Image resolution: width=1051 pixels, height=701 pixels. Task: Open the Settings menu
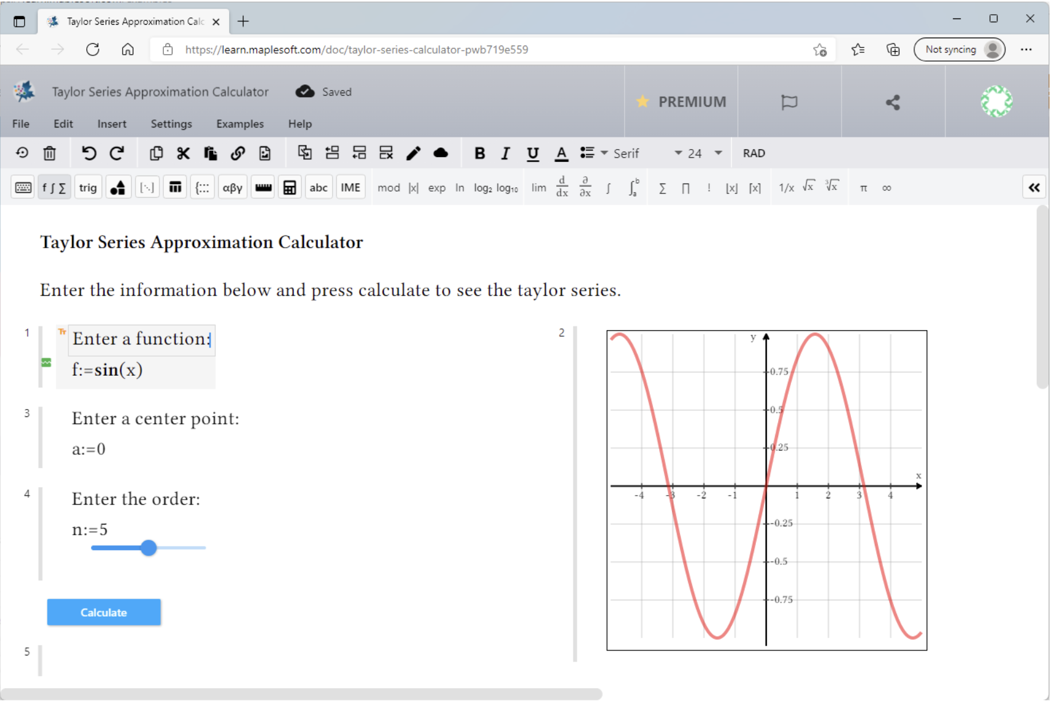tap(171, 124)
